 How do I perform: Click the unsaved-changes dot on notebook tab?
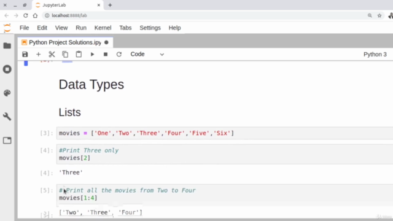click(106, 42)
